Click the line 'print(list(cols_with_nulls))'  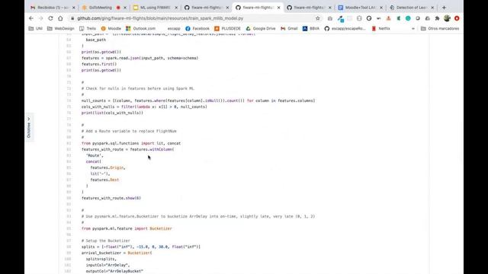click(x=112, y=113)
